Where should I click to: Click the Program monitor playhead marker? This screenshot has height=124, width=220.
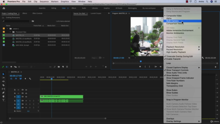141,61
